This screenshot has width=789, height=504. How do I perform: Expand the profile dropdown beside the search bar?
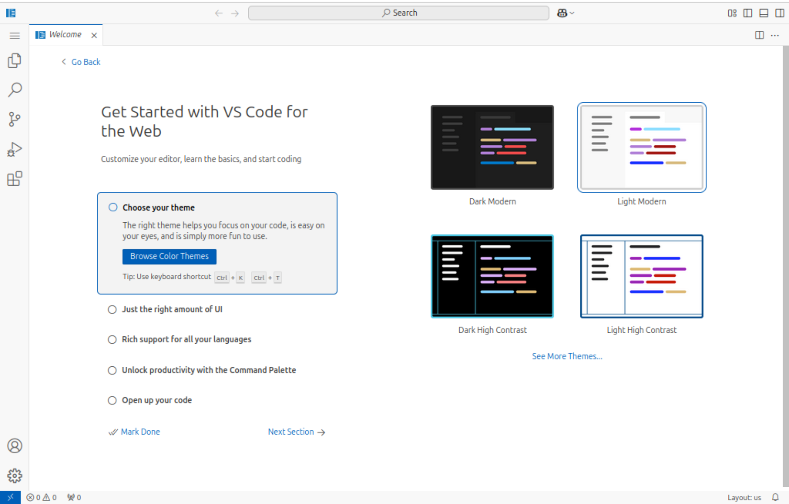click(x=565, y=13)
